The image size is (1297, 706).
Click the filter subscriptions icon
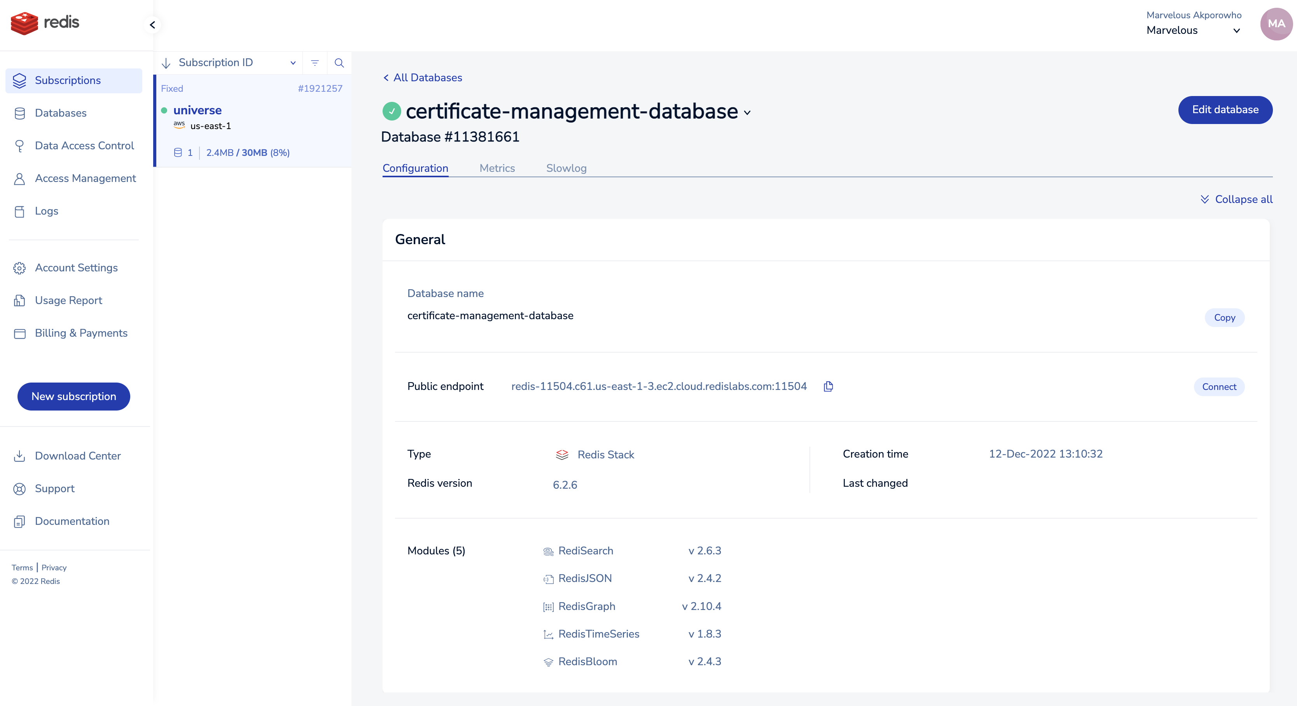315,63
